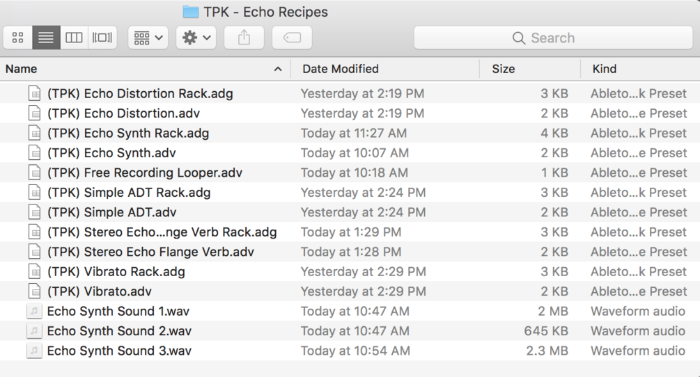Select the Echo Synth Sound 3.wav icon
This screenshot has width=700, height=377.
pyautogui.click(x=34, y=351)
